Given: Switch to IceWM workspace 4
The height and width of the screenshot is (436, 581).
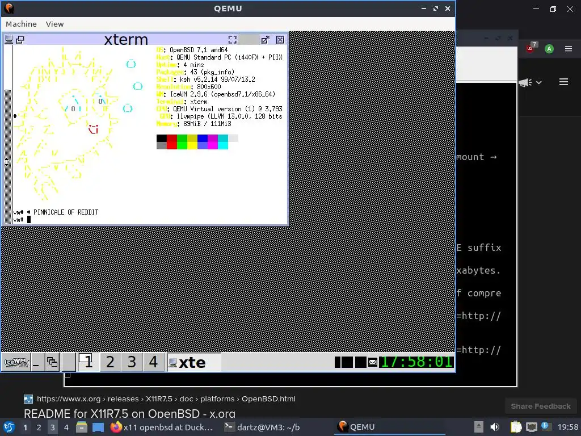Looking at the screenshot, I should (x=153, y=362).
